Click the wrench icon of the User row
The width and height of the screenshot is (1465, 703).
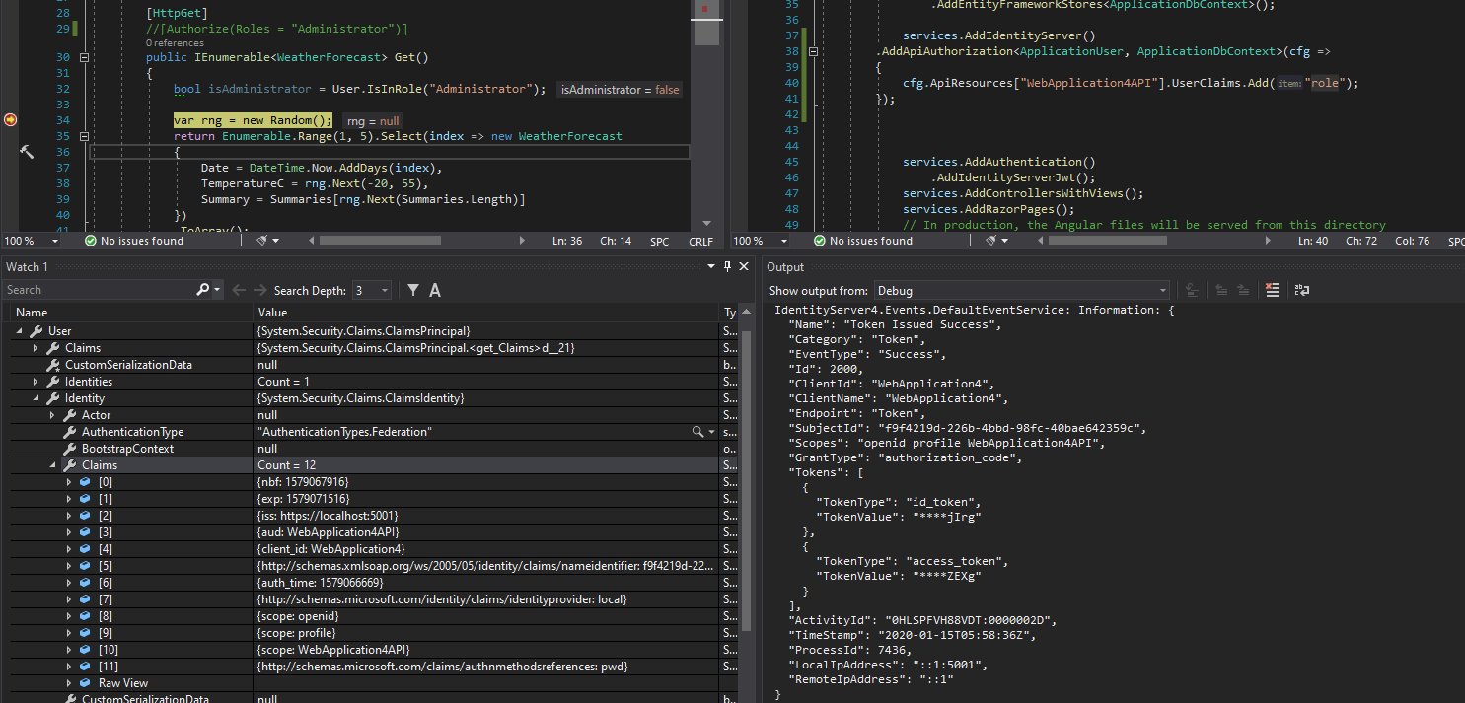tap(36, 331)
